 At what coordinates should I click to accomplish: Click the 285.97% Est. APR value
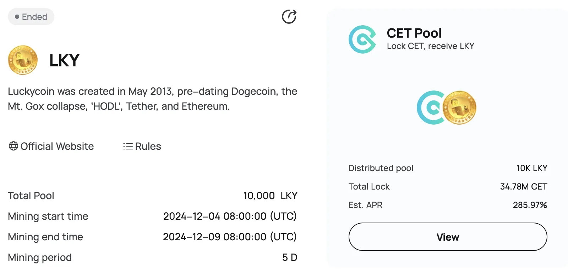coord(530,205)
